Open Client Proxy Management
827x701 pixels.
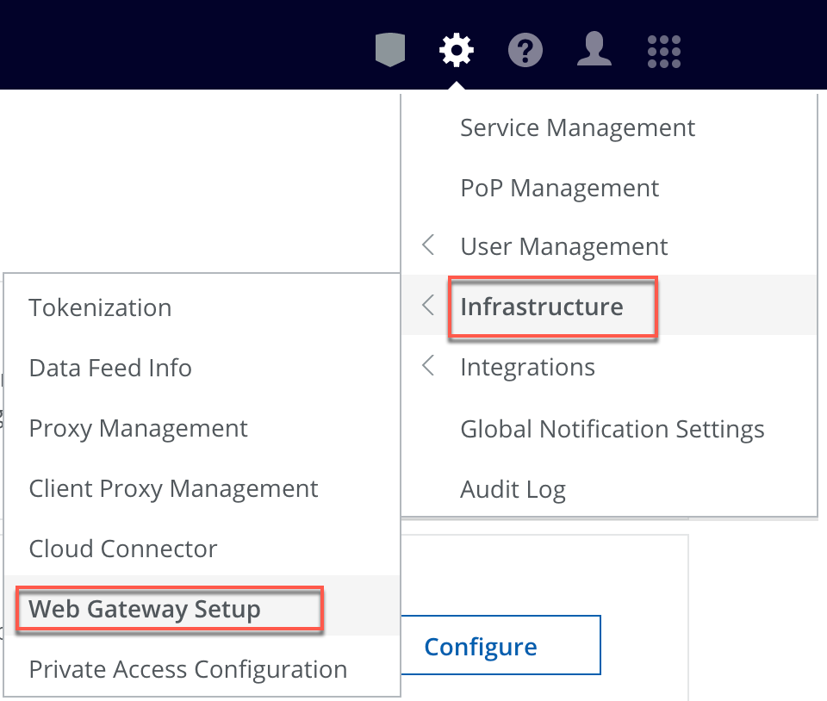[172, 487]
